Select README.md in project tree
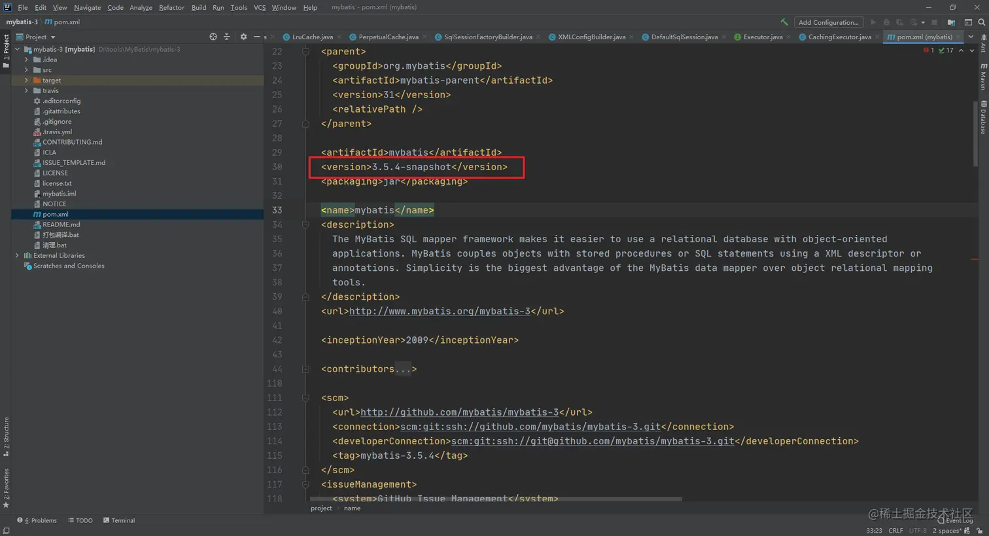The width and height of the screenshot is (989, 536). click(x=137, y=224)
